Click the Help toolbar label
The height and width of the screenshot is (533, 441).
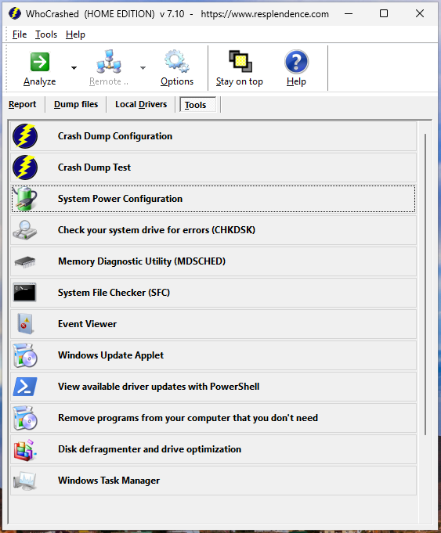(x=296, y=82)
